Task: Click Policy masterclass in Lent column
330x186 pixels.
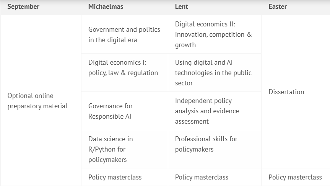Action: [x=202, y=177]
